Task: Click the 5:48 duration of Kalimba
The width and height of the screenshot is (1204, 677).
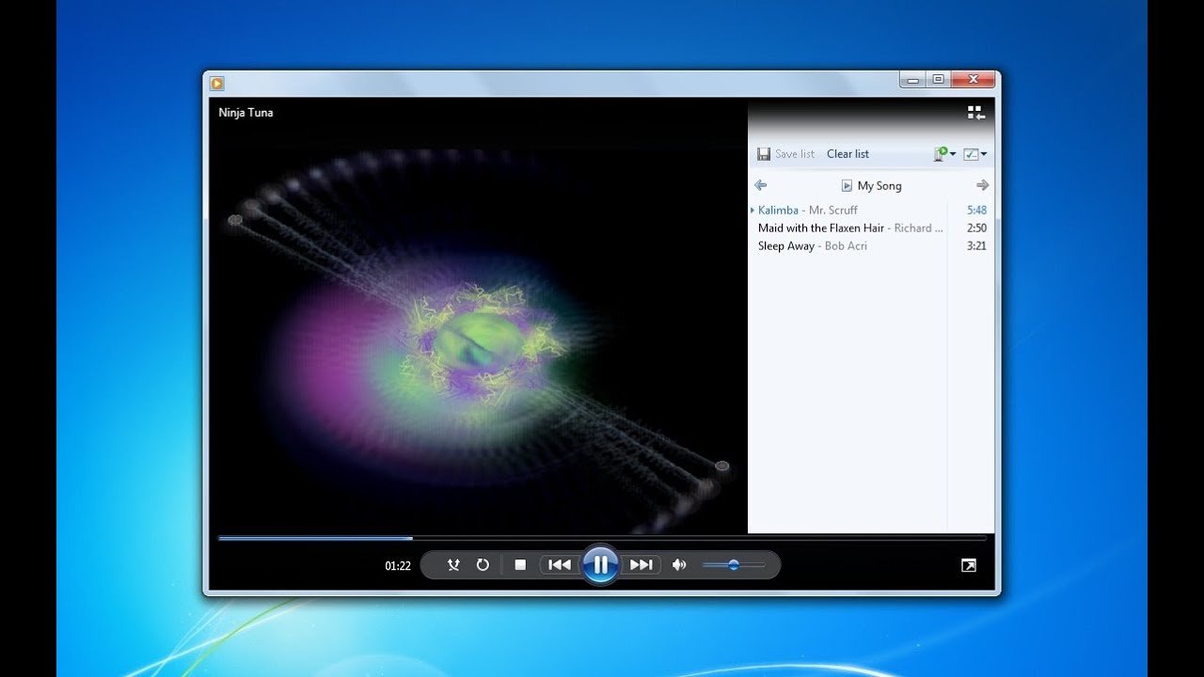Action: point(976,210)
